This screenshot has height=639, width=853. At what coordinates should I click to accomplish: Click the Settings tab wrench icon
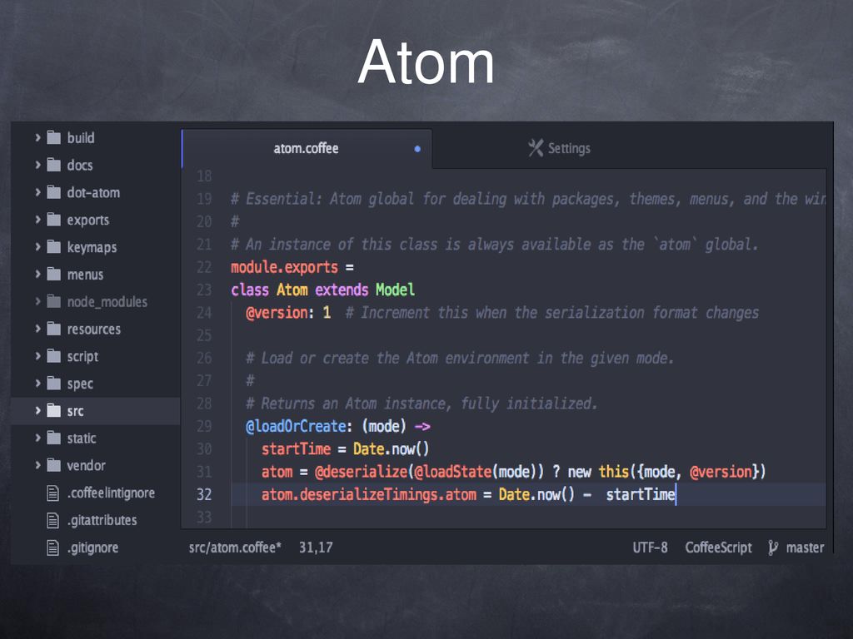[536, 148]
